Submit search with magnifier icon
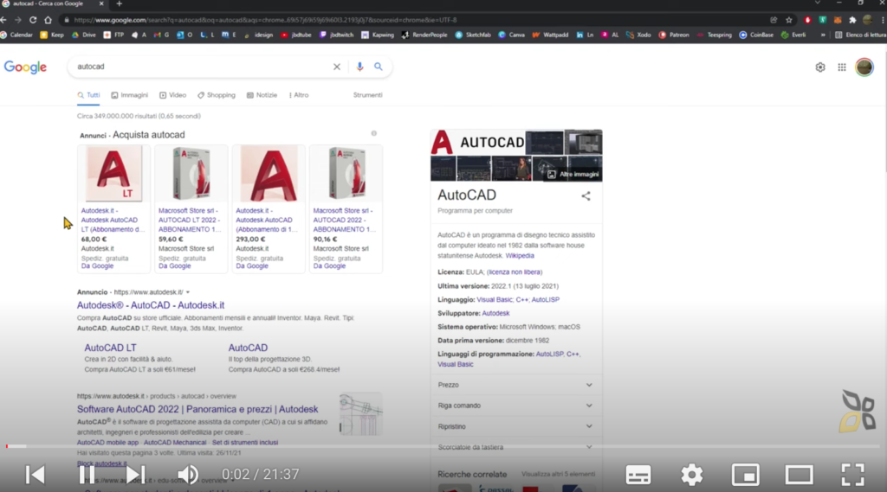887x492 pixels. click(x=379, y=67)
